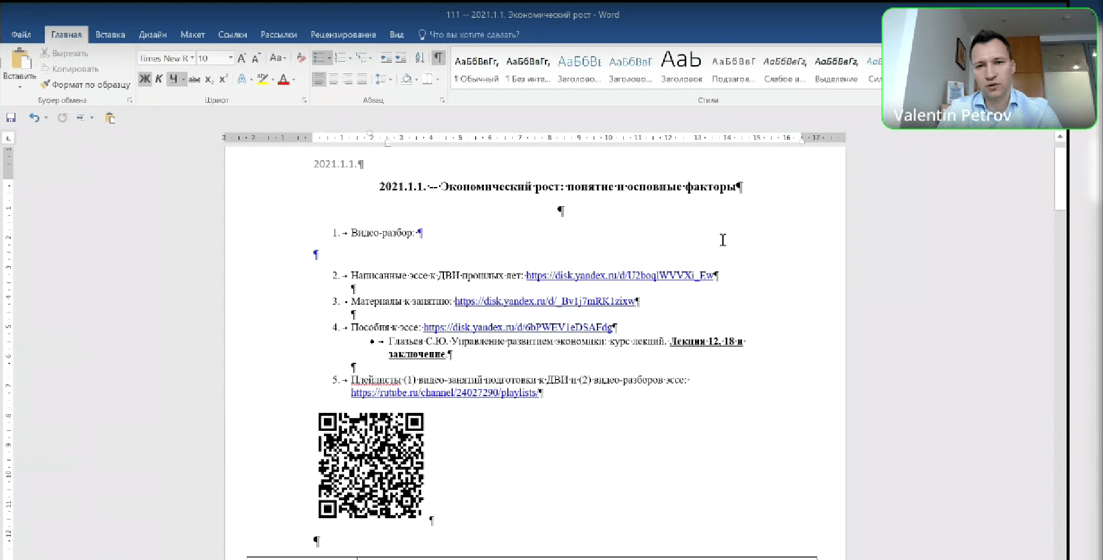Click the multilevel list icon
Viewport: 1103px width, 560px height.
361,58
